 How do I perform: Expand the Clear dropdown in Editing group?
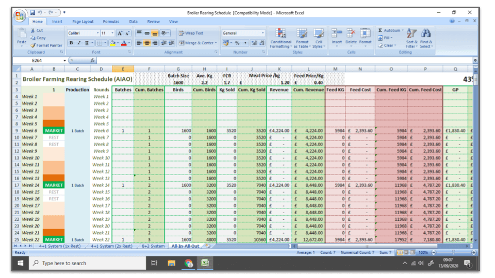tap(395, 45)
